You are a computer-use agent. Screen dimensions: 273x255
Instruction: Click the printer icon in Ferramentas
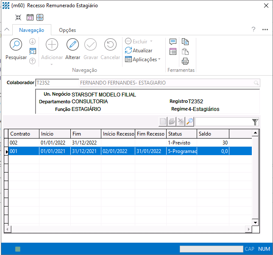pos(185,61)
